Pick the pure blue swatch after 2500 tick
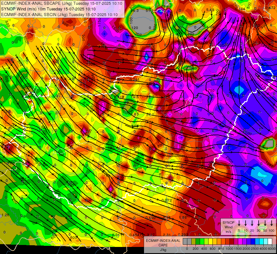This screenshot has height=254, width=277. [x=253, y=242]
